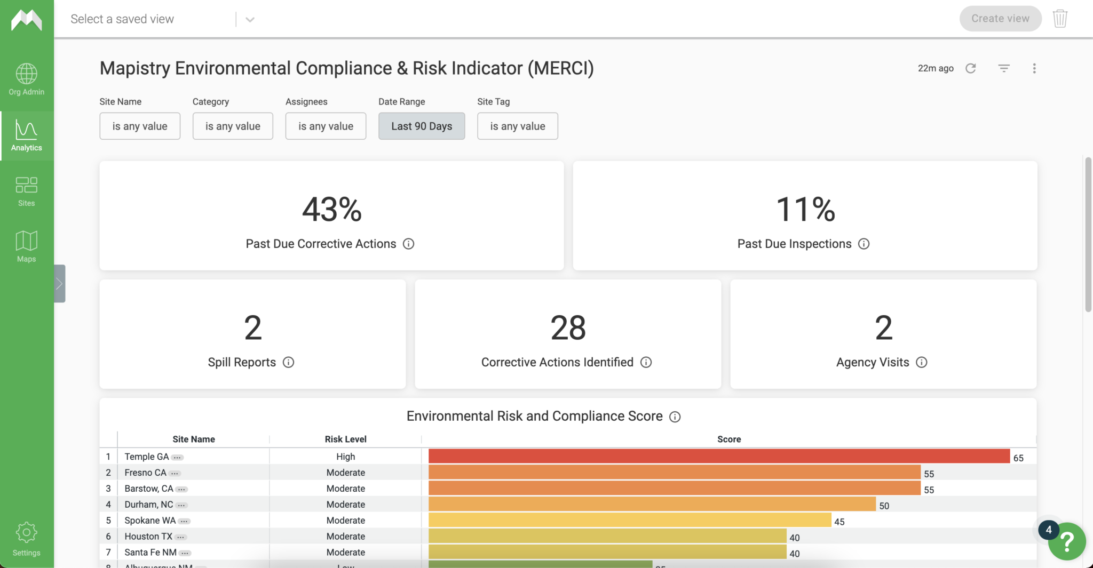Viewport: 1093px width, 568px height.
Task: Open Spokane WA row ellipsis menu
Action: tap(184, 522)
